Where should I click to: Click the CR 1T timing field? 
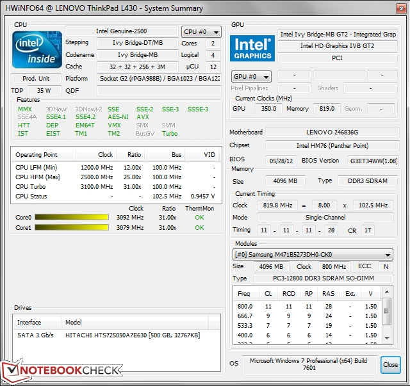point(368,230)
